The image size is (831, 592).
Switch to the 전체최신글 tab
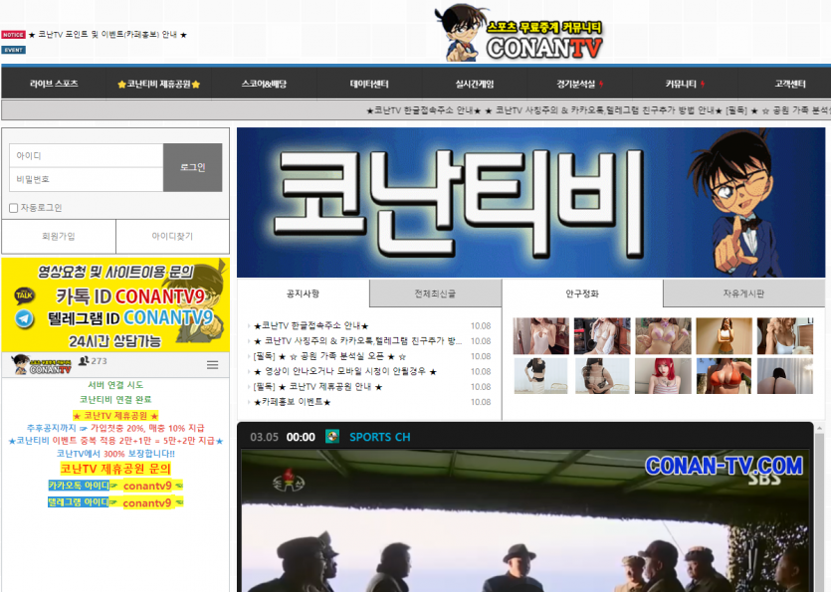[435, 294]
